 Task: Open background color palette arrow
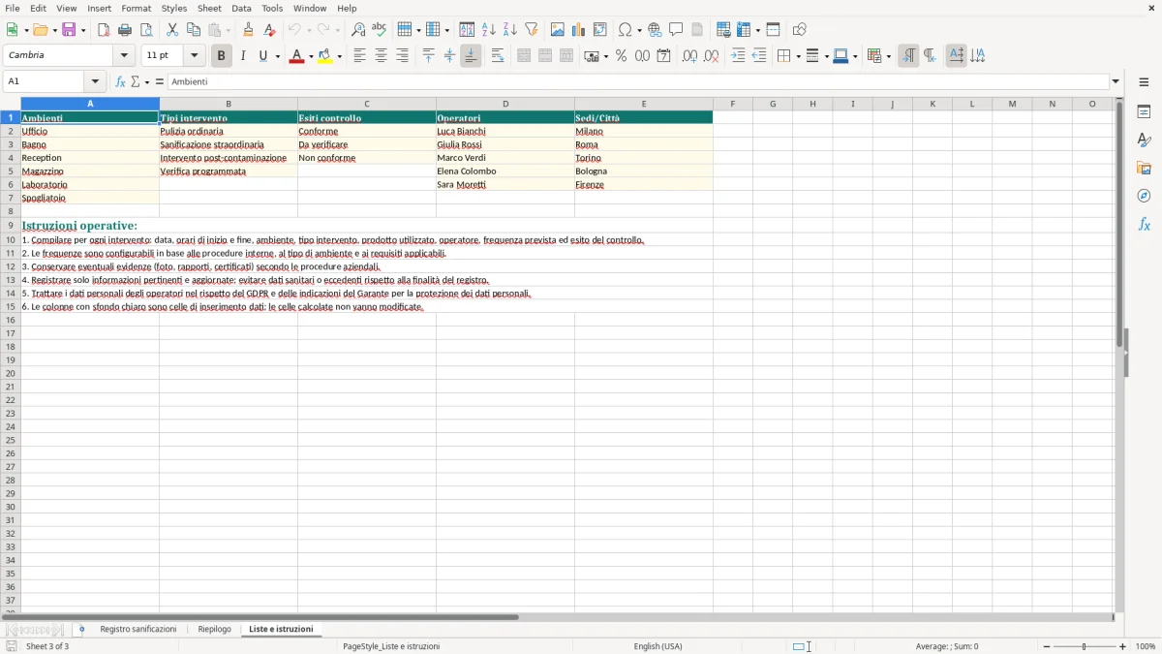click(339, 56)
